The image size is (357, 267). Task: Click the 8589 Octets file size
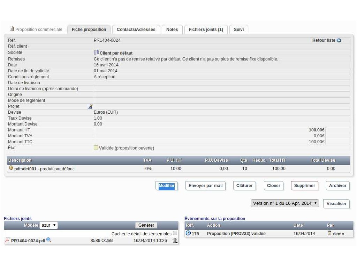[102, 241]
